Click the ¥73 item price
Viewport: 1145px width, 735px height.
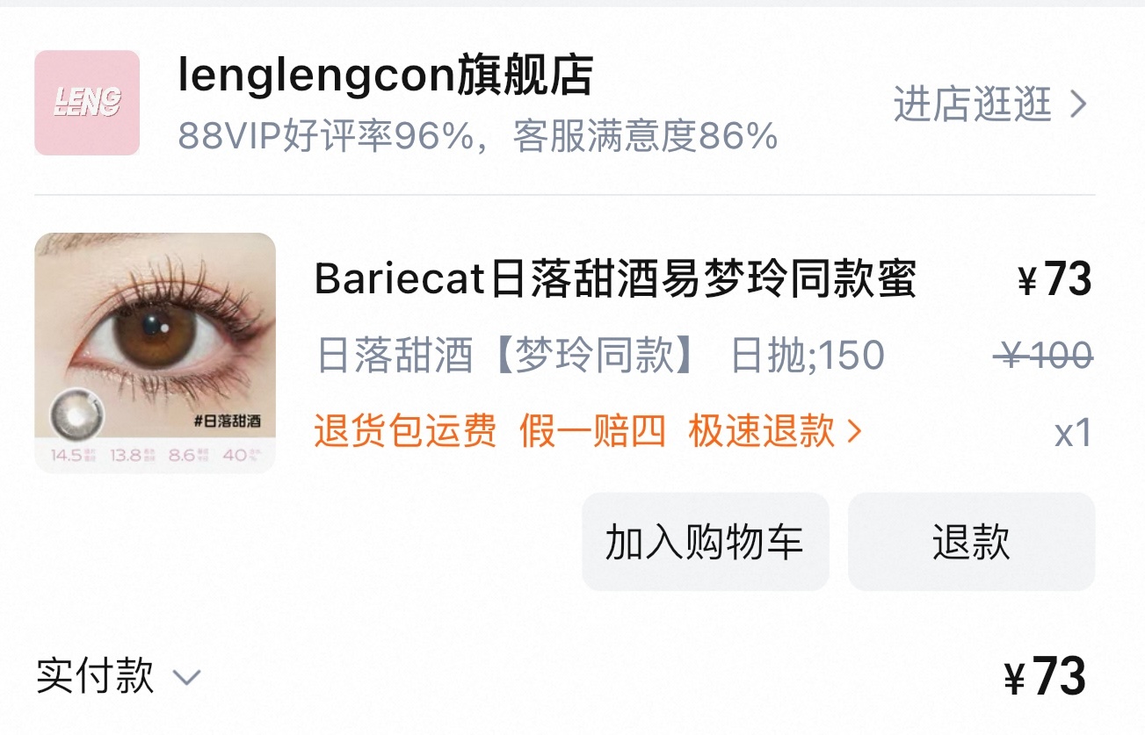tap(1054, 280)
